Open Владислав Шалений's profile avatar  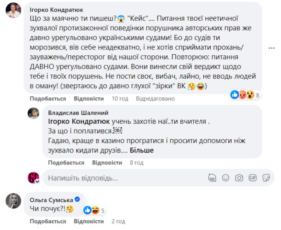point(34,113)
